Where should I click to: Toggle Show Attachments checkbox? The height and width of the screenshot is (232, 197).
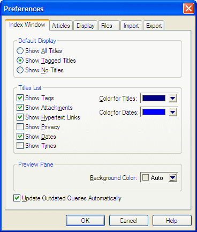[20, 108]
